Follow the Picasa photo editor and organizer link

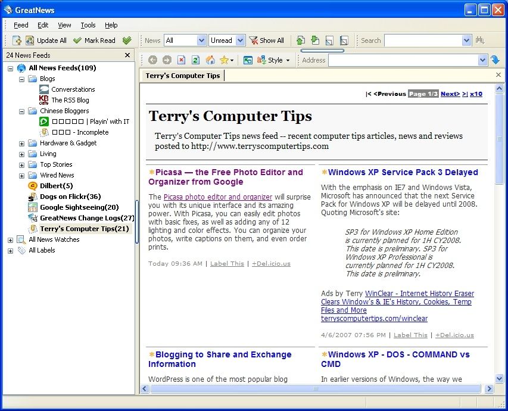[218, 197]
